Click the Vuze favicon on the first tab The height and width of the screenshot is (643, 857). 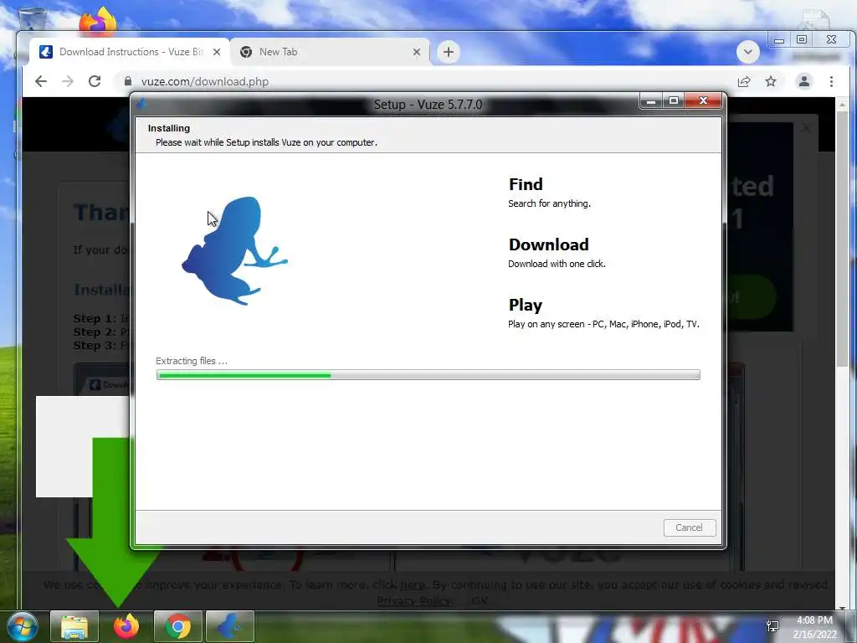[46, 52]
